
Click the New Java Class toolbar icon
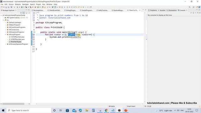click(x=38, y=7)
